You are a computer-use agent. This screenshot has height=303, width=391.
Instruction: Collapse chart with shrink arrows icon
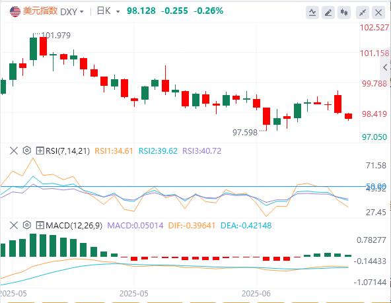tap(363, 13)
